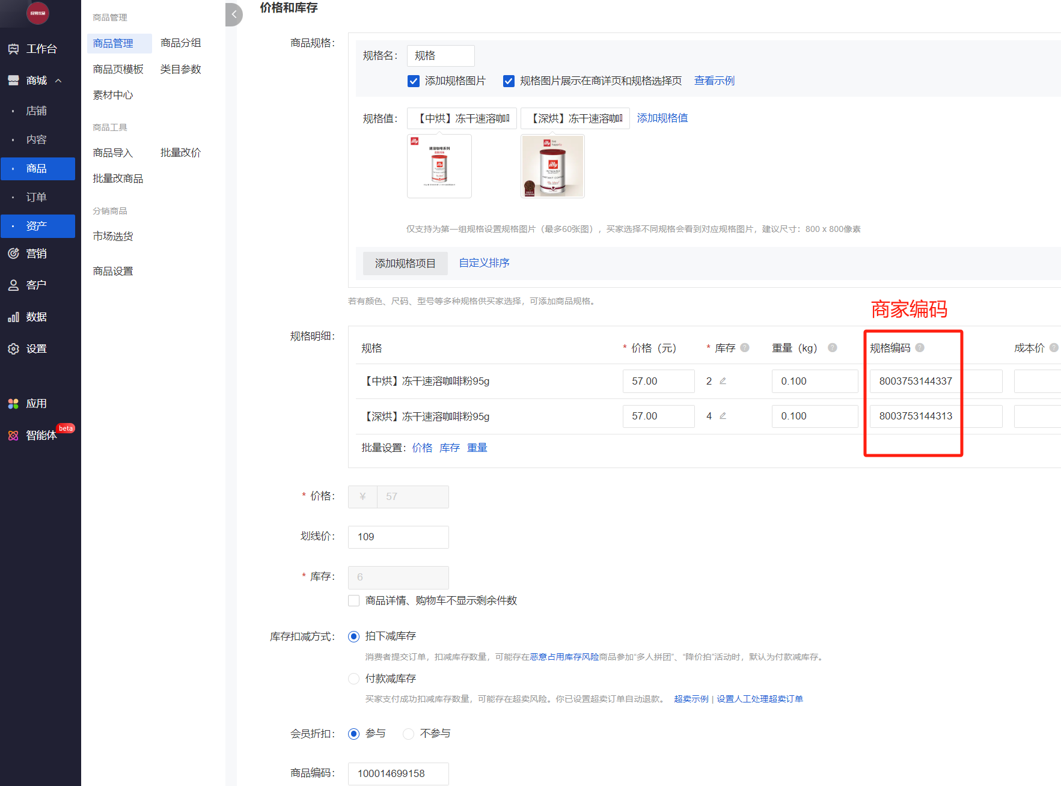Click 添加规格项目 button
The width and height of the screenshot is (1061, 786).
point(405,263)
